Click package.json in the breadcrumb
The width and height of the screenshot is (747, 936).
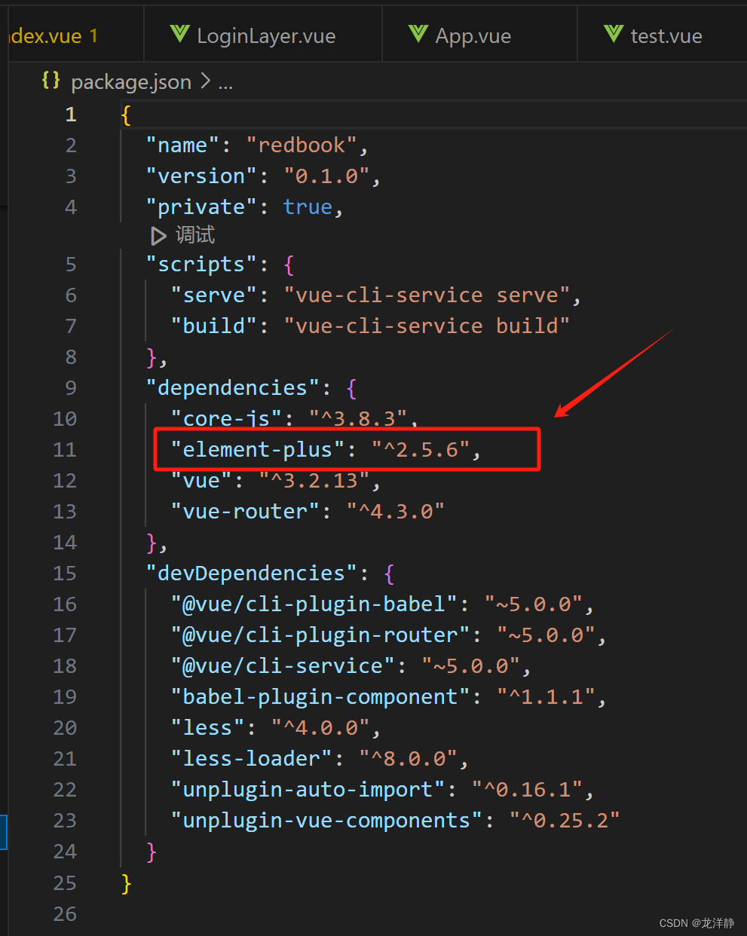131,82
